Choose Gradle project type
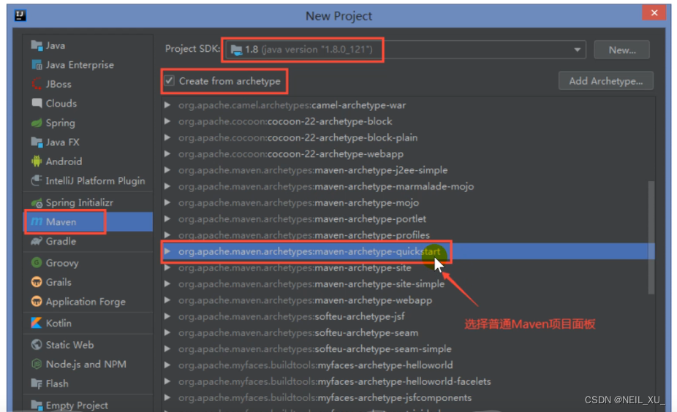Image resolution: width=677 pixels, height=412 pixels. point(88,241)
